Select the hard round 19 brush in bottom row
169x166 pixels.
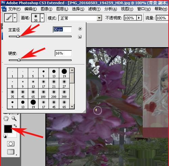pos(33,104)
